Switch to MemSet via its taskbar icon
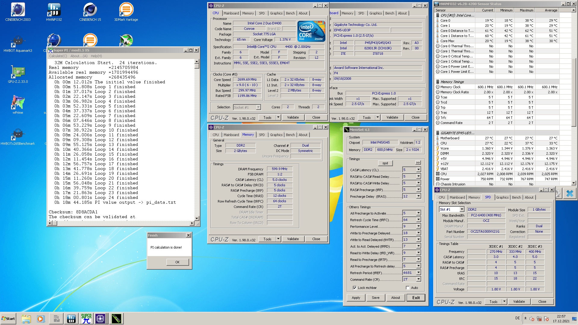578x325 pixels. (x=116, y=319)
